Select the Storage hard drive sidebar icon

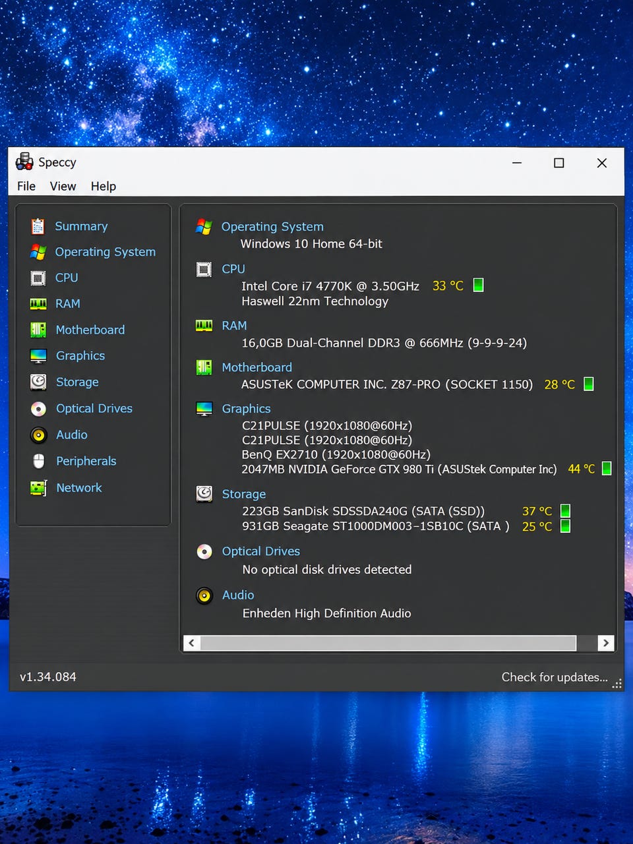click(38, 382)
